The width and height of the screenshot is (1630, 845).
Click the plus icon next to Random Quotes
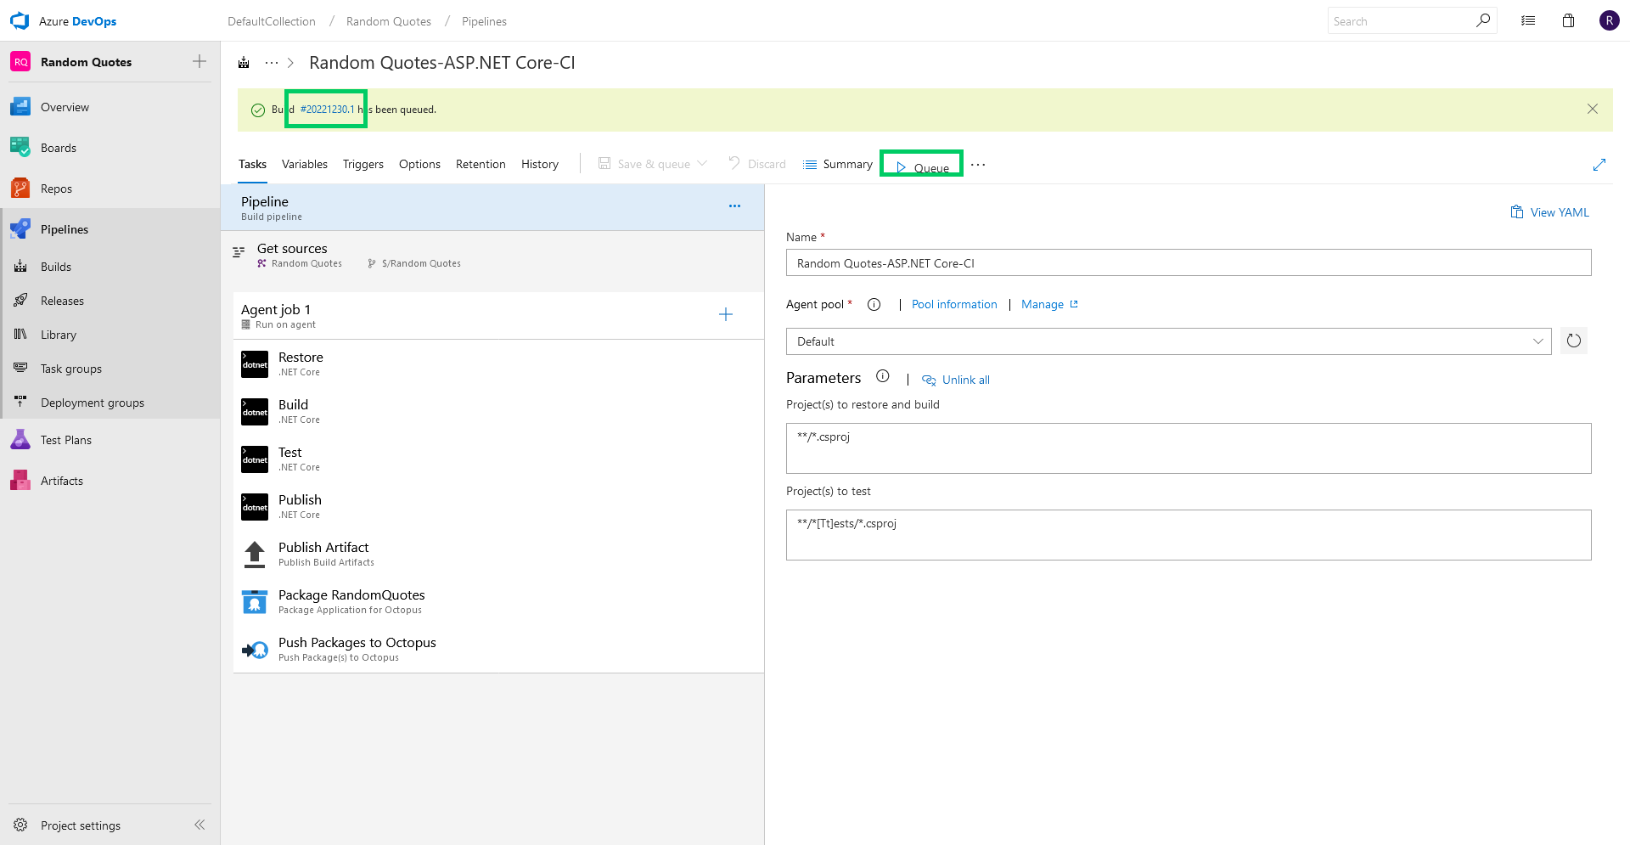(x=200, y=61)
